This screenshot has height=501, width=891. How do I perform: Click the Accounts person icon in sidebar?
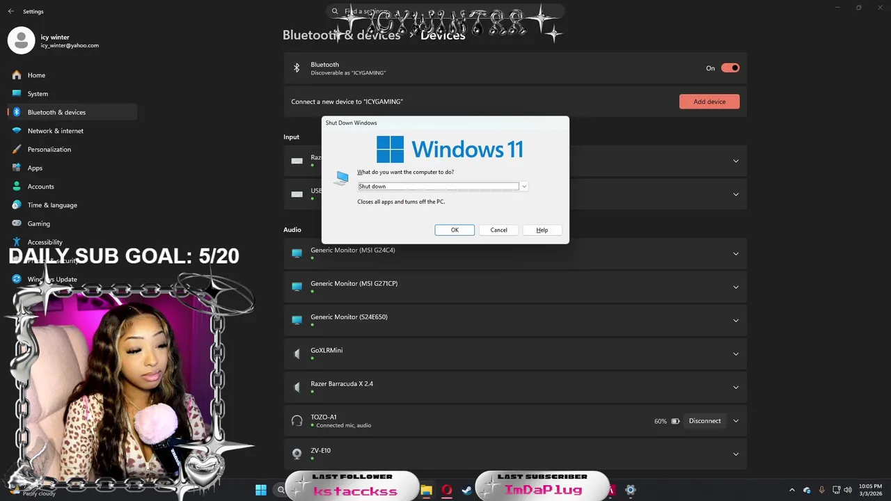pos(17,186)
